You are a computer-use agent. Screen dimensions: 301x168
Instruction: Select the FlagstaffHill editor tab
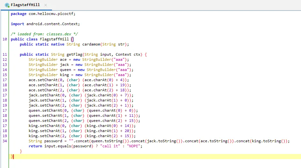[x=26, y=5]
